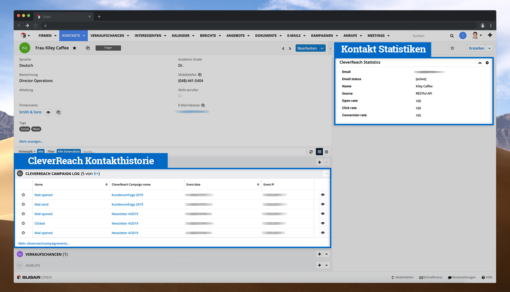Click the Suchen global search field
The width and height of the screenshot is (510, 292).
tap(429, 36)
